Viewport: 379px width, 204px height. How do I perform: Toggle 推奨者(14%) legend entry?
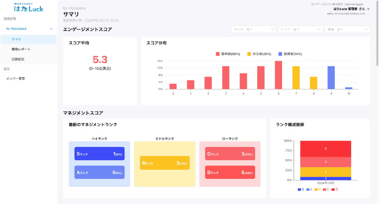click(290, 54)
